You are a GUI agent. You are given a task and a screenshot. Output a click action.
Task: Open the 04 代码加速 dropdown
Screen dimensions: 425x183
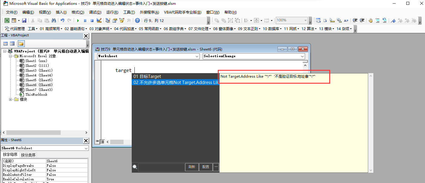click(x=125, y=29)
